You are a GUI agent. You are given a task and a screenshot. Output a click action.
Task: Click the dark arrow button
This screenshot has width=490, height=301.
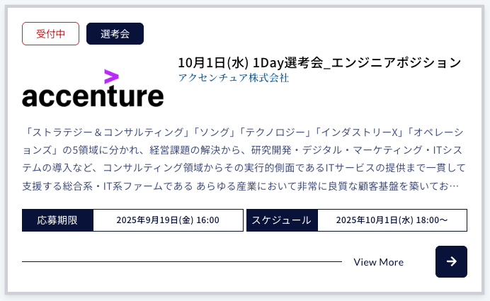point(451,261)
